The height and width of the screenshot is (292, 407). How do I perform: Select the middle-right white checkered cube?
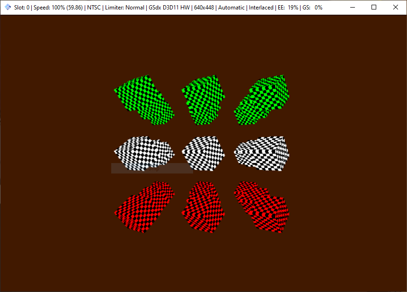[263, 153]
